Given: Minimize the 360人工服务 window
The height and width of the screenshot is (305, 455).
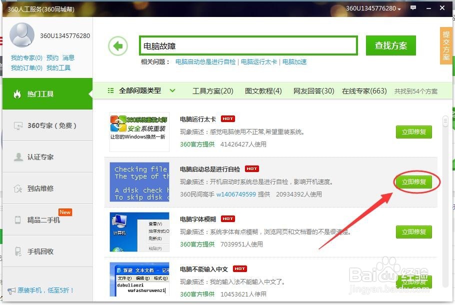Looking at the screenshot, I should [428, 8].
